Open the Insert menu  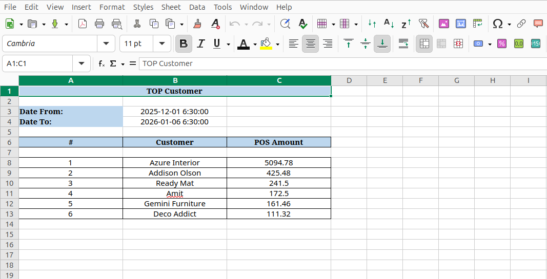pyautogui.click(x=82, y=7)
